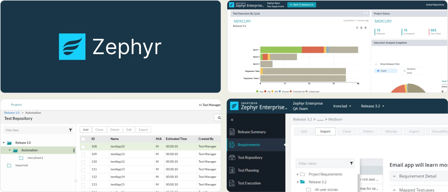Viewport: 448px width, 192px height.
Task: Open Release Summary in the sidebar menu
Action: pyautogui.click(x=251, y=132)
